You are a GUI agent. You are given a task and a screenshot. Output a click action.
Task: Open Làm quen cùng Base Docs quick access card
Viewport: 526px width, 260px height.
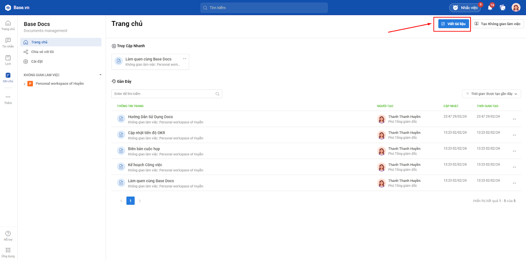[150, 62]
